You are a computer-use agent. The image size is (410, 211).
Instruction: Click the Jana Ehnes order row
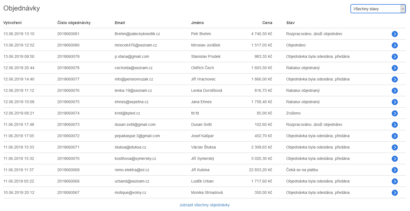pyautogui.click(x=201, y=102)
